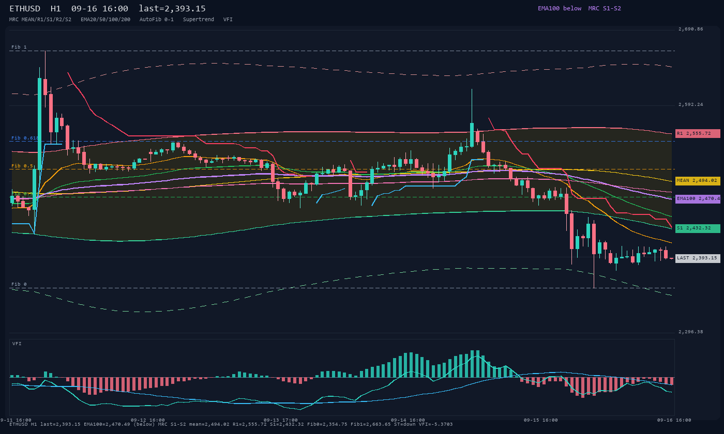The width and height of the screenshot is (724, 434).
Task: Select the H1 timeframe label in the title
Action: point(56,9)
